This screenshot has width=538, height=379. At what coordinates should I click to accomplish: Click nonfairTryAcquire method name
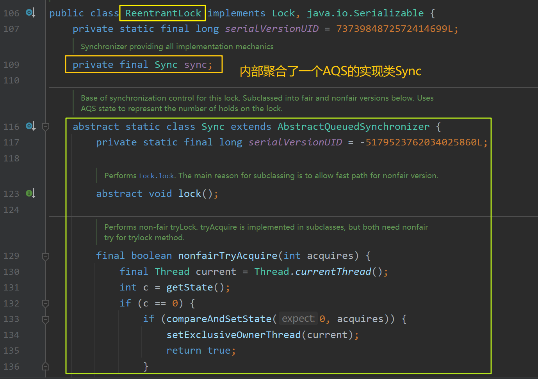point(228,256)
